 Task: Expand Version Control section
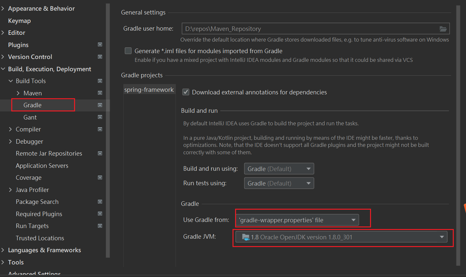coord(3,57)
